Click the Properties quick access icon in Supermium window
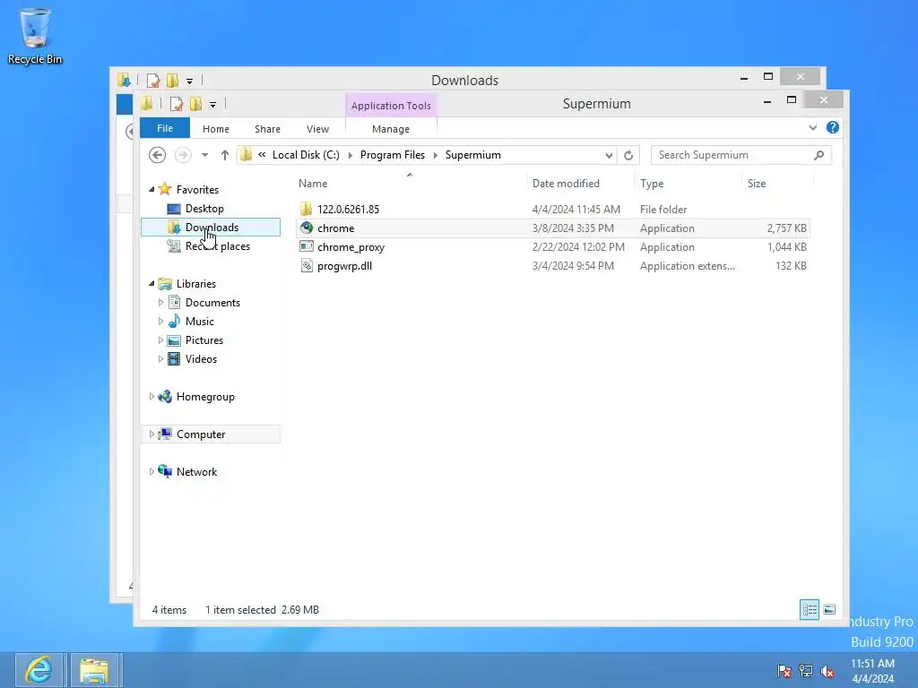 point(177,104)
